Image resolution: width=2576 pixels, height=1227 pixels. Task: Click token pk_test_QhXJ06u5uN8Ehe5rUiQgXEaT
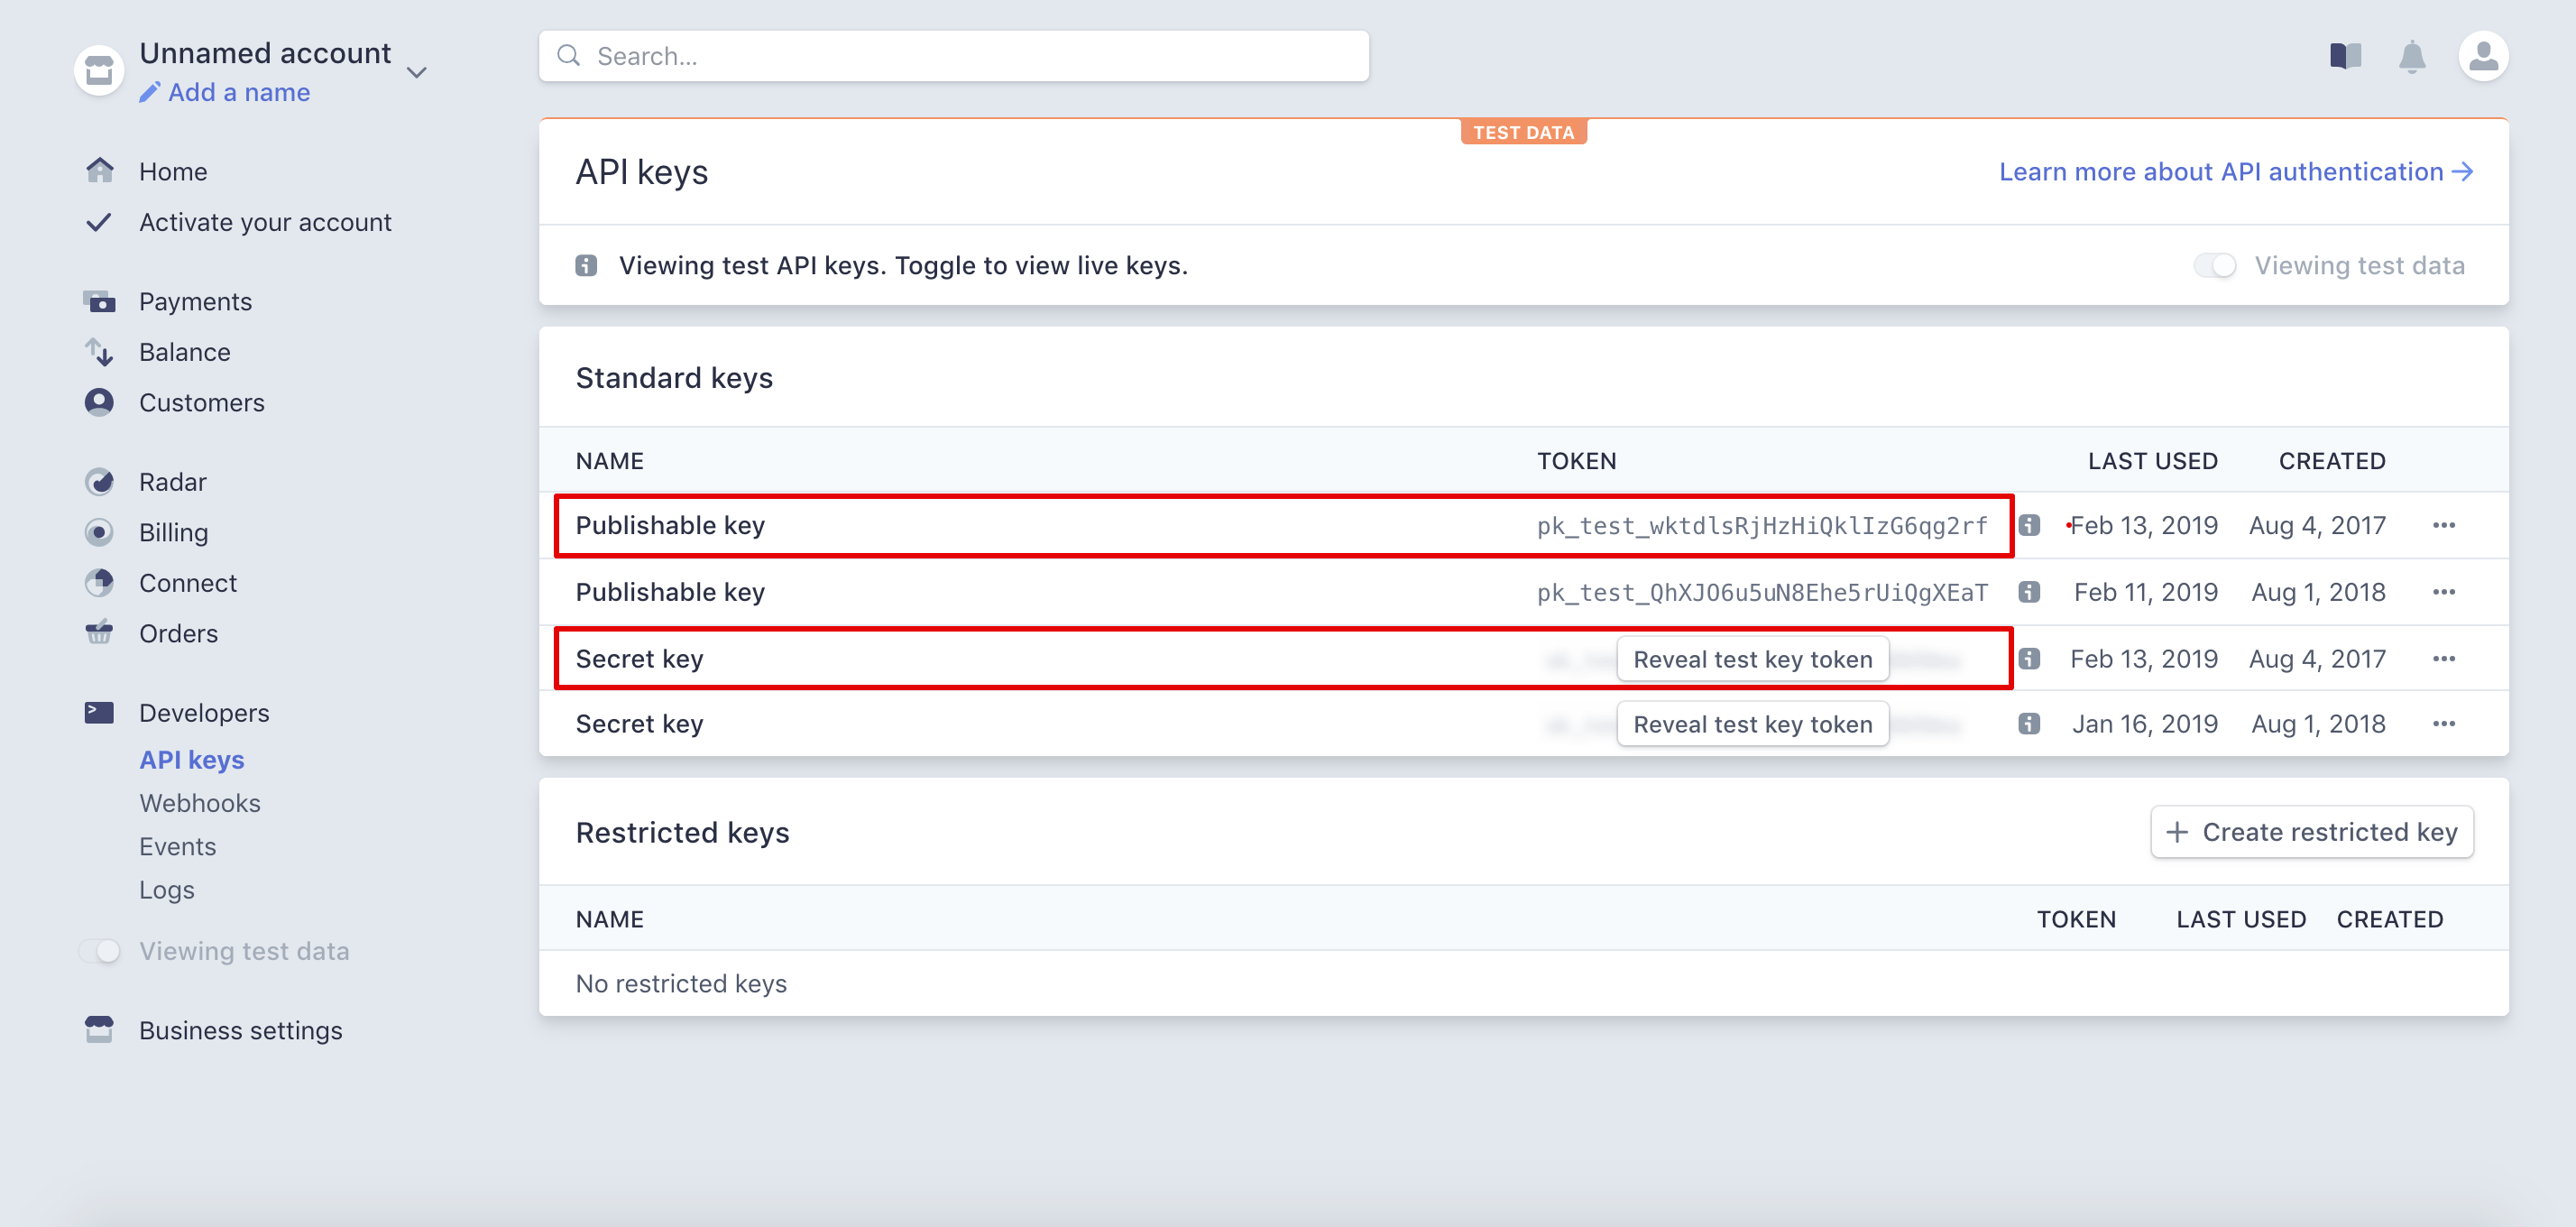[1762, 593]
